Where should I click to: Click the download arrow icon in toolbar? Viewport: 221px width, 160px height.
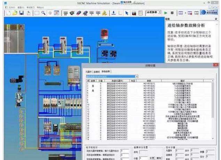pos(113,13)
